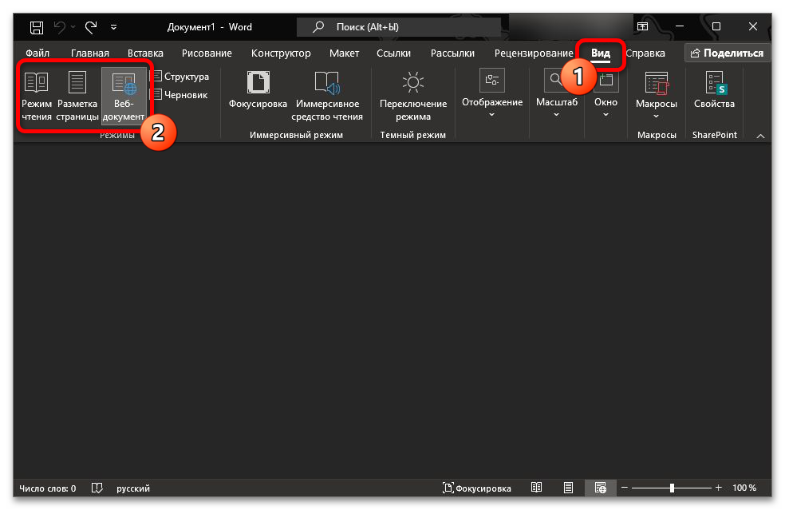This screenshot has width=785, height=510.
Task: Toggle dark mode with Переключение режима
Action: pyautogui.click(x=412, y=96)
